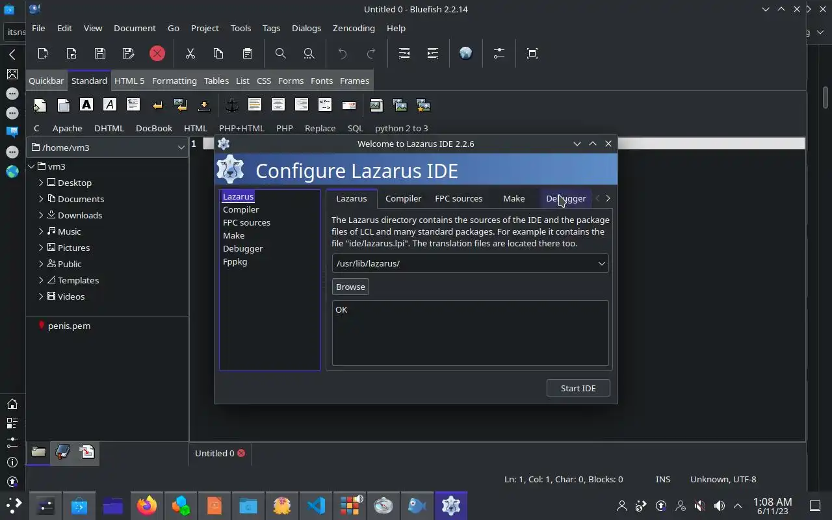Image resolution: width=832 pixels, height=520 pixels.
Task: Click the Visual Studio Code taskbar icon
Action: tap(316, 505)
